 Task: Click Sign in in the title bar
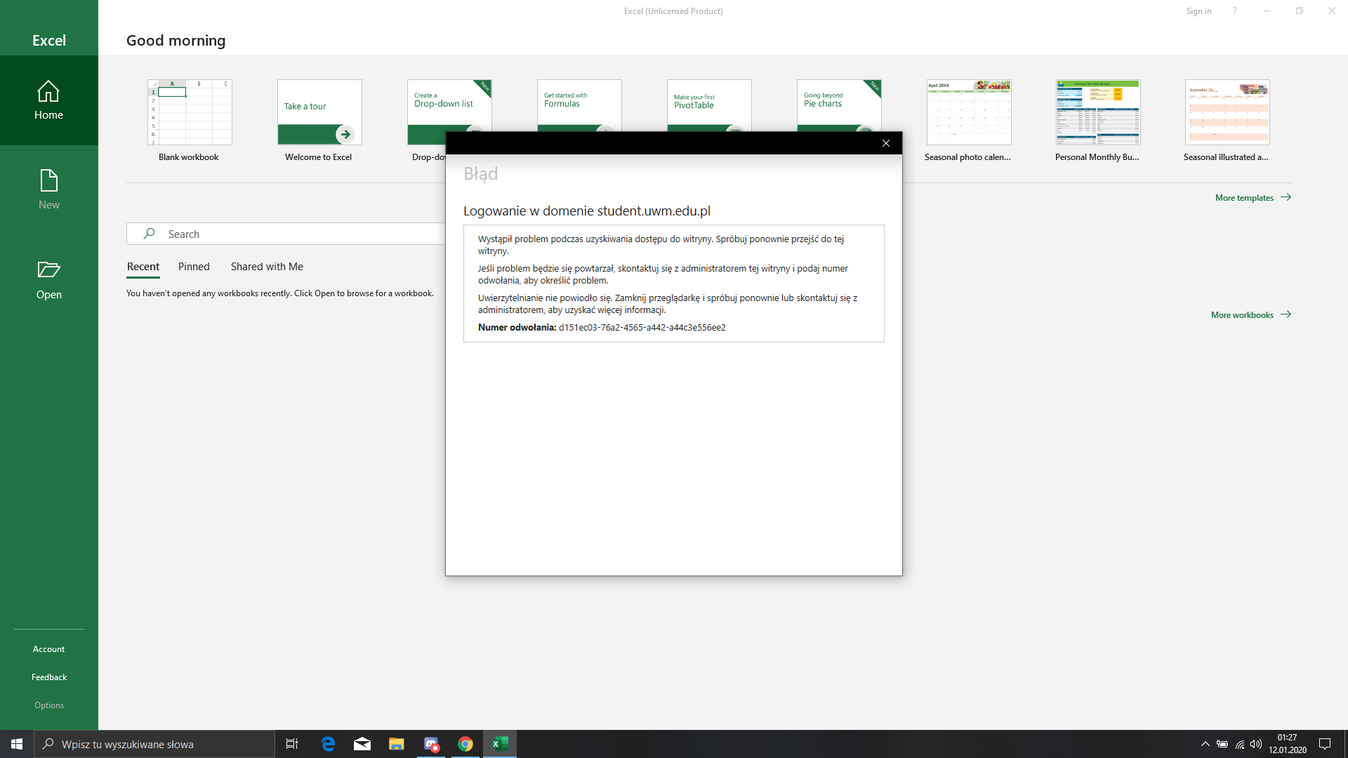point(1198,11)
